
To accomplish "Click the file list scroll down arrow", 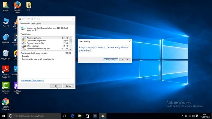I will [x=71, y=49].
